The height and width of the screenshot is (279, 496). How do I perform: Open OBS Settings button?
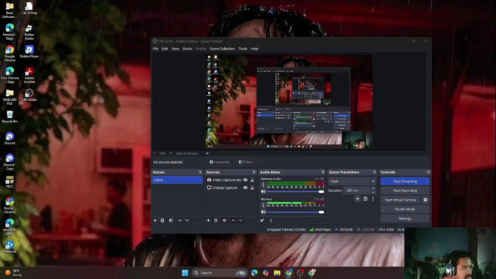[405, 219]
